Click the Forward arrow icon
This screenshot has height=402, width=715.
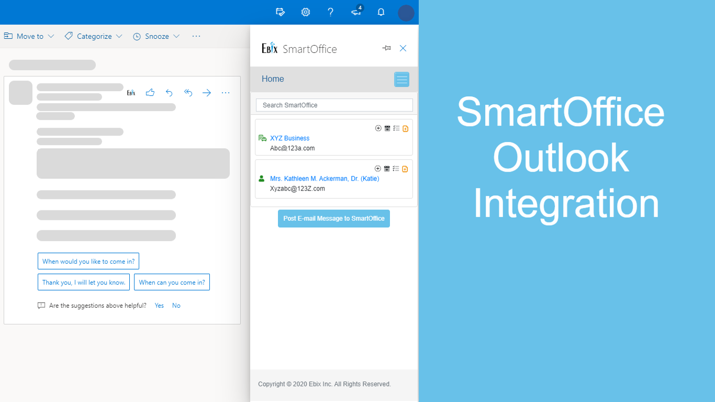(x=207, y=93)
